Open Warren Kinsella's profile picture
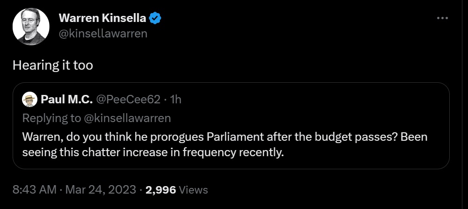This screenshot has height=209, width=468. 31,26
